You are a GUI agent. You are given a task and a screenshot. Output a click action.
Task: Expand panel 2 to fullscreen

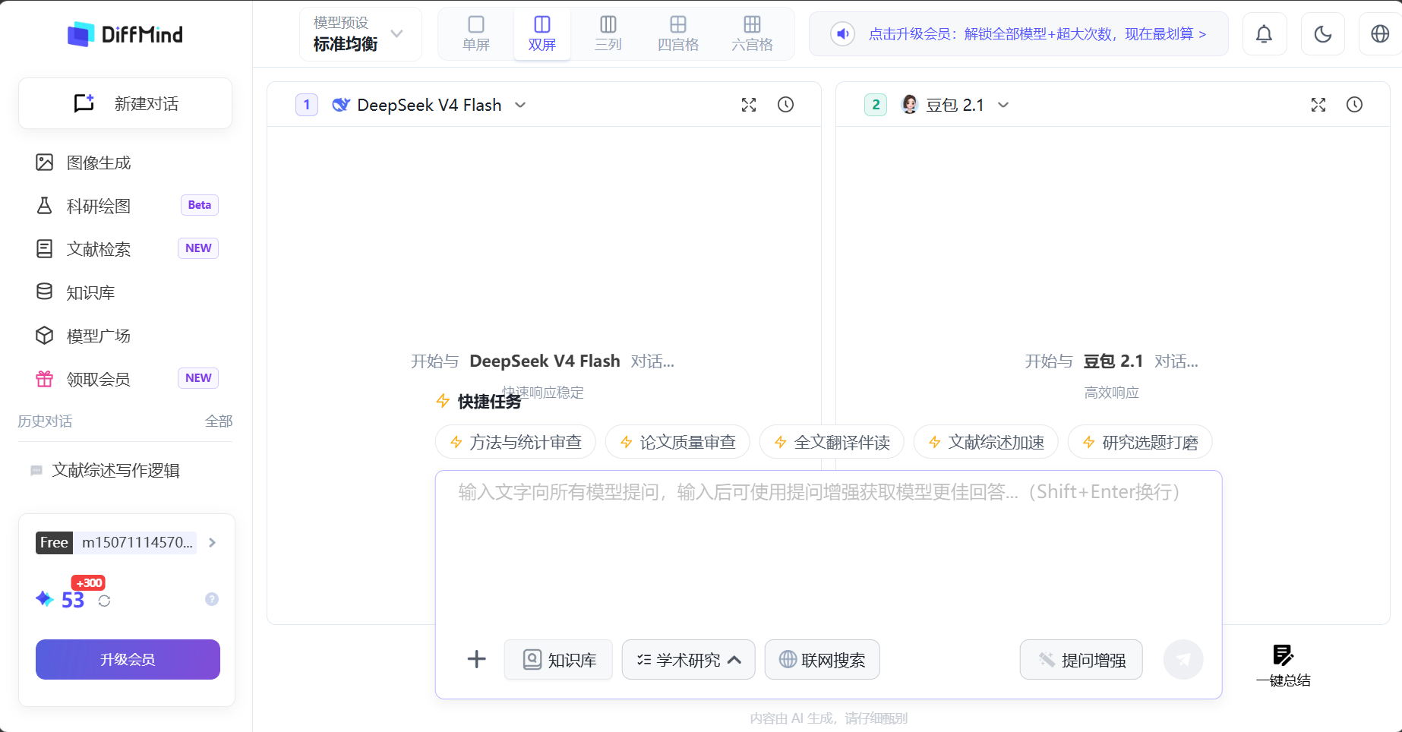(x=1318, y=105)
